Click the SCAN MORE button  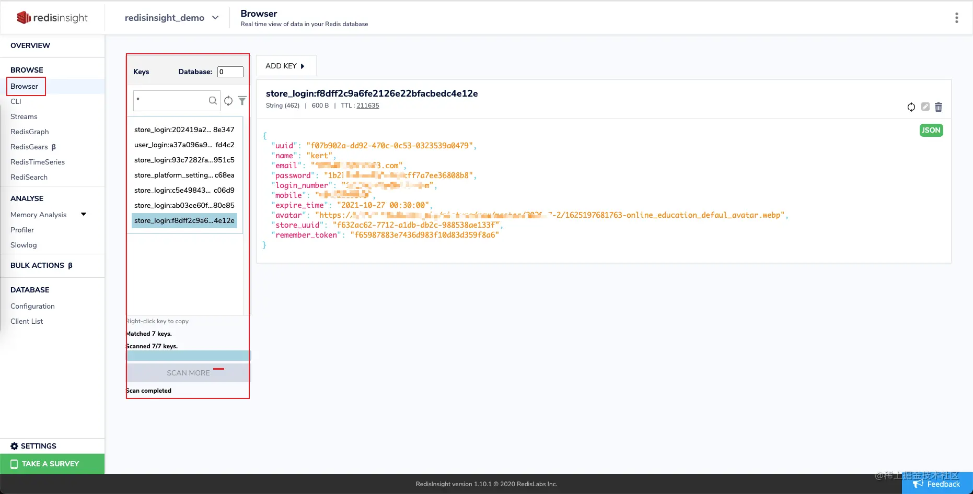coord(188,373)
